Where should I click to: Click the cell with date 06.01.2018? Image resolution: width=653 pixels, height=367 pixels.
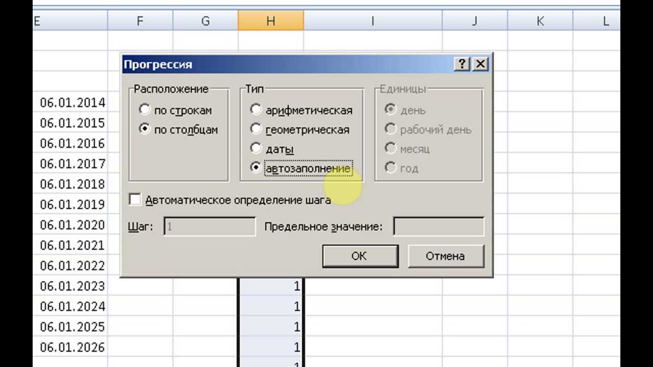tap(70, 184)
